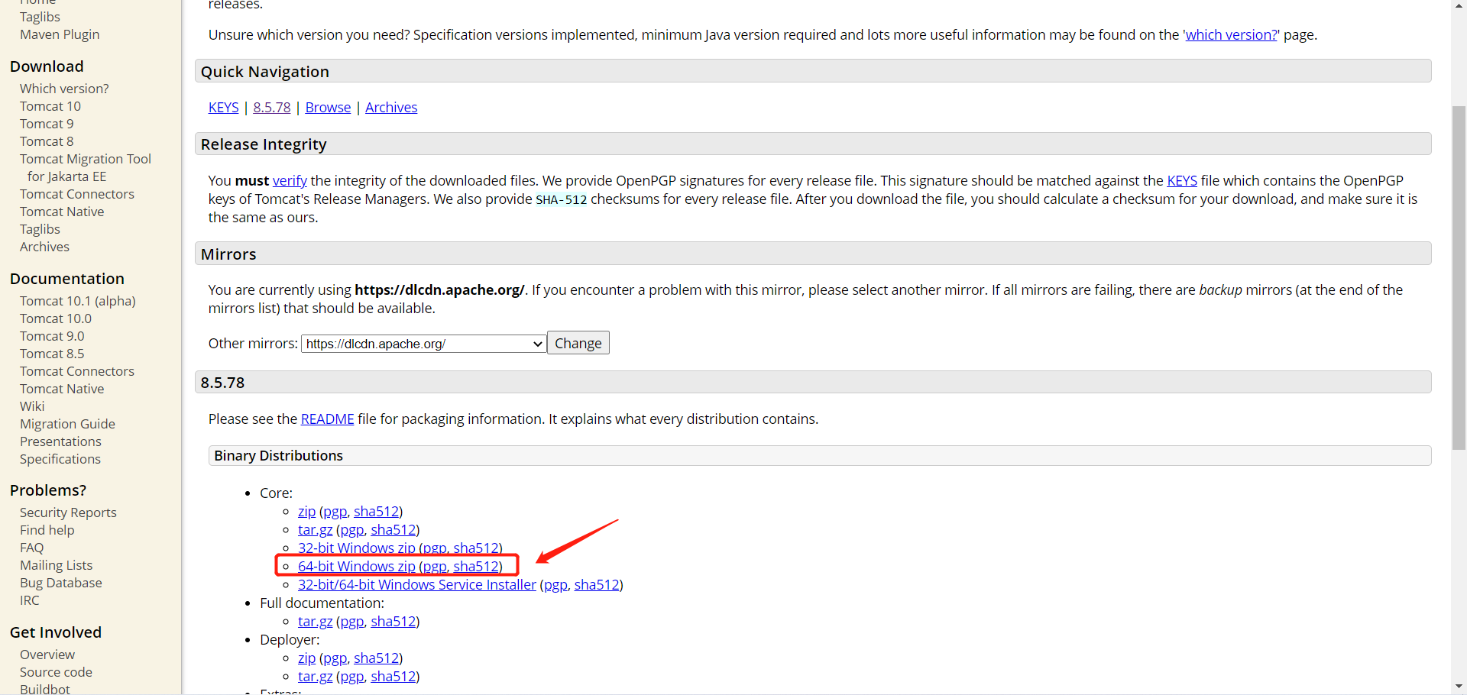Open sha512 for Full documentation tar.gz
The image size is (1467, 695).
tap(393, 622)
